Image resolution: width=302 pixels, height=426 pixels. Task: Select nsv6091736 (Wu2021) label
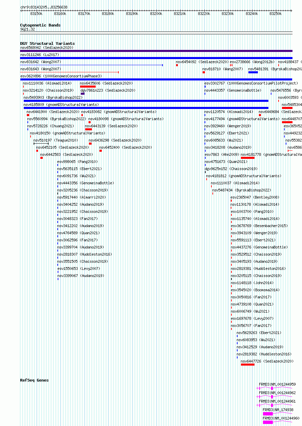pos(76,176)
